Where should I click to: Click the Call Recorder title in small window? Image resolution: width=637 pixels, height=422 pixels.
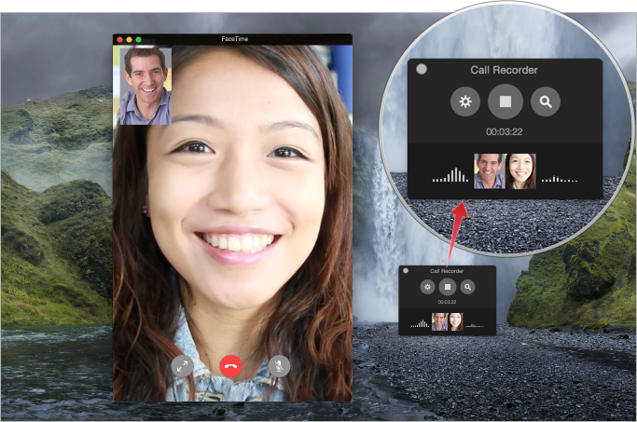coord(447,271)
